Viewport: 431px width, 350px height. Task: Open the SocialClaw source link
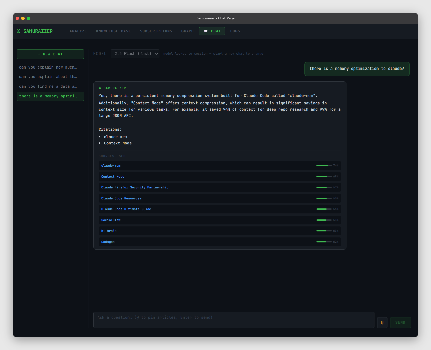(111, 220)
